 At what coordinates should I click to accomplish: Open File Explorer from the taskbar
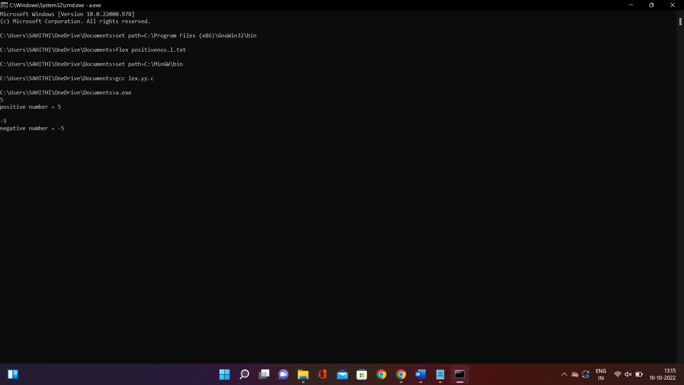[303, 374]
